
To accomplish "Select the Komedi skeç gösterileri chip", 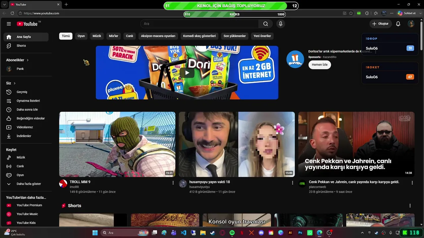I will pos(199,36).
